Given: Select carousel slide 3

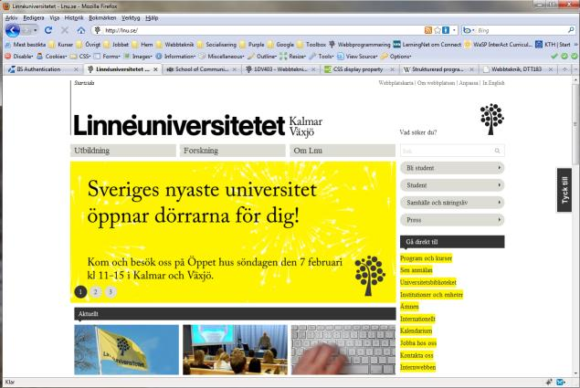Looking at the screenshot, I should [111, 292].
